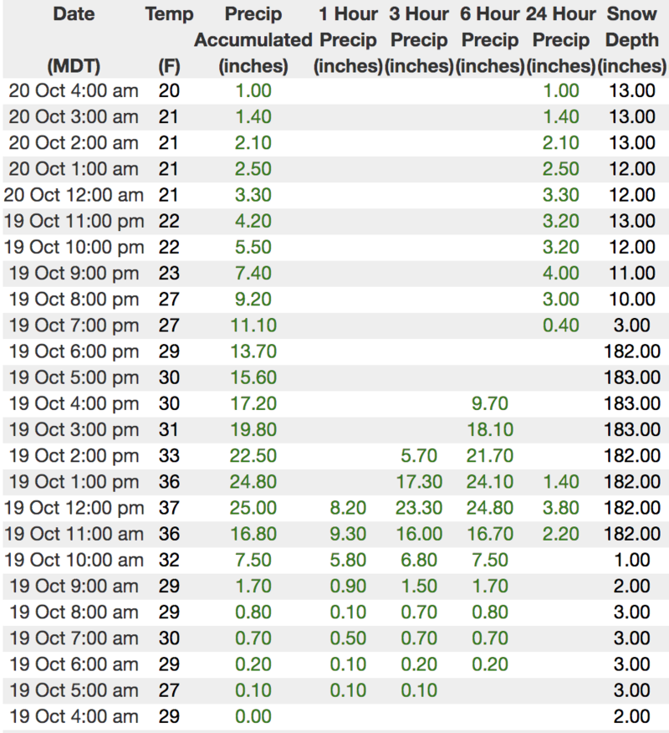Image resolution: width=669 pixels, height=733 pixels.
Task: Click the 25.00 accumulated precip value
Action: (x=253, y=508)
